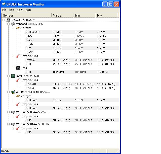161x154 pixels.
Task: Collapse the Intel Pentium E5200 node
Action: (x=8, y=76)
